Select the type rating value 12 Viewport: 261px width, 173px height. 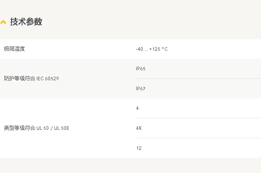click(139, 148)
